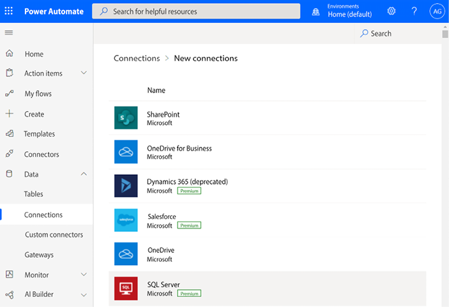Open Templates in sidebar
Image resolution: width=449 pixels, height=307 pixels.
pyautogui.click(x=39, y=134)
